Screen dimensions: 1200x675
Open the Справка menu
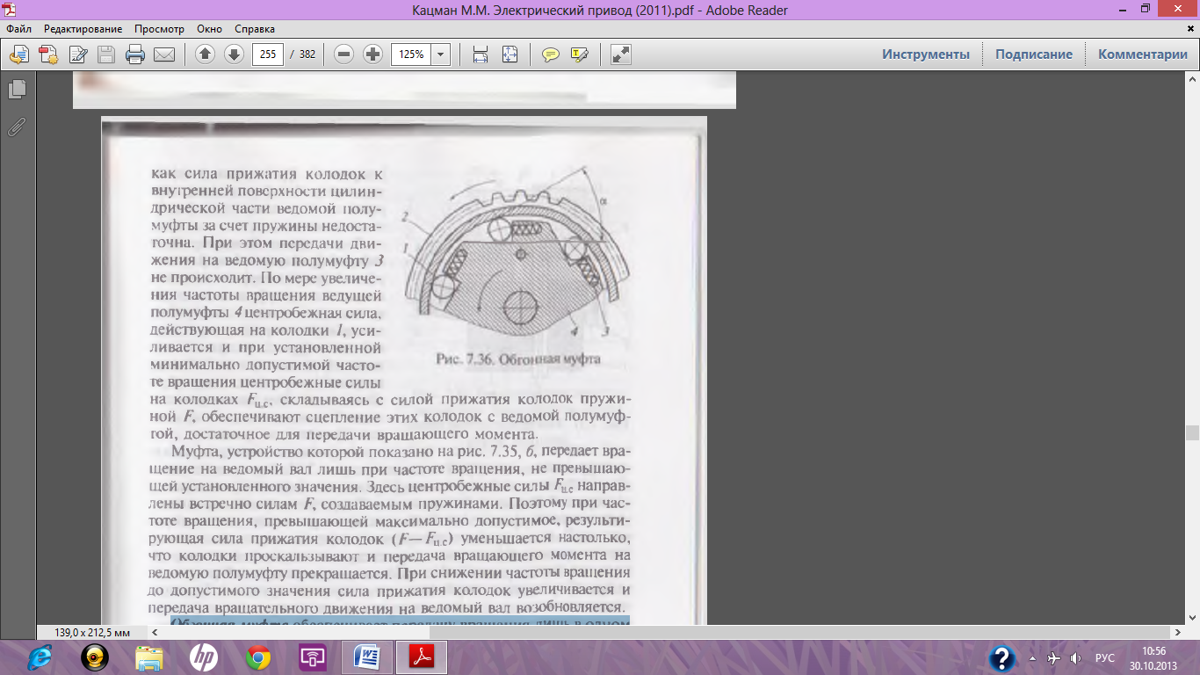pyautogui.click(x=254, y=29)
